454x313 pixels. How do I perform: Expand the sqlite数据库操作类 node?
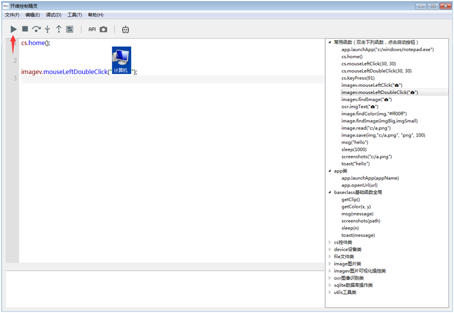[330, 285]
